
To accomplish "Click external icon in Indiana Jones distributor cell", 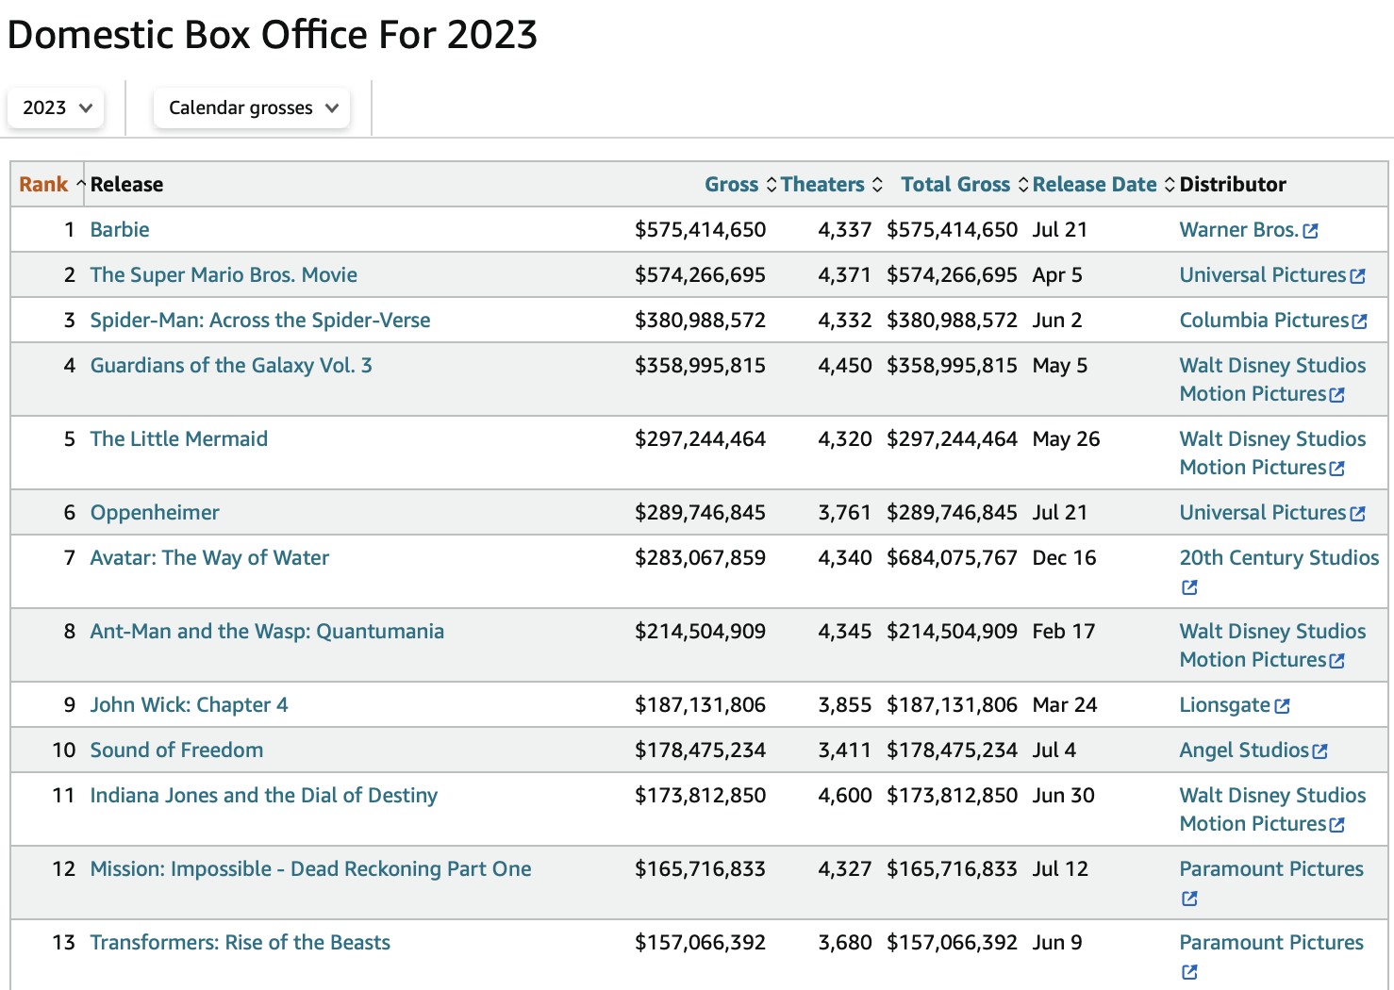I will pos(1337,825).
